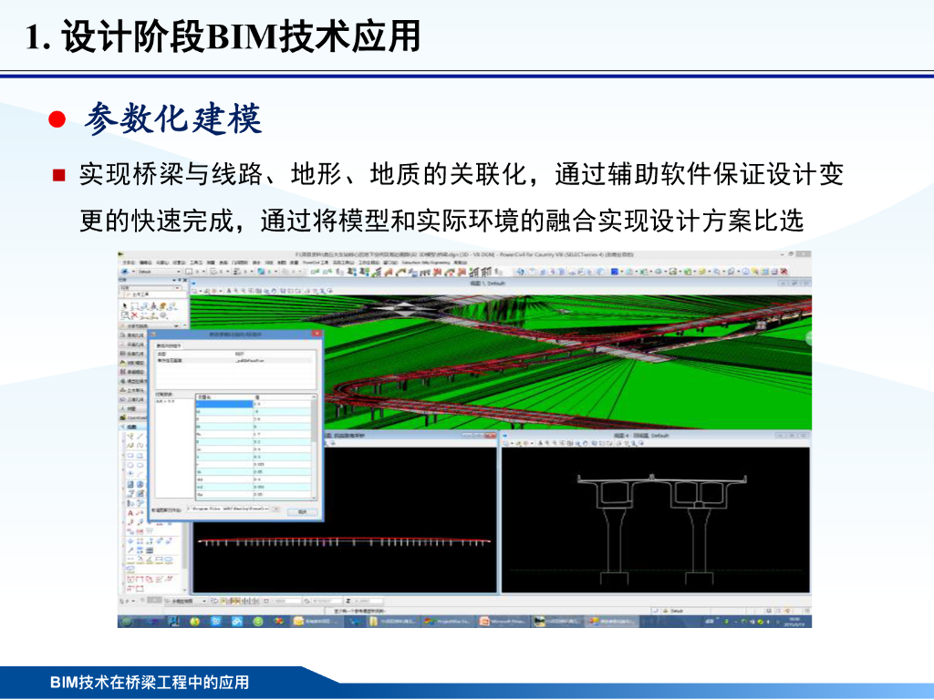Click the 2.5 value cell in the dialog table
The height and width of the screenshot is (700, 934).
coord(281,404)
